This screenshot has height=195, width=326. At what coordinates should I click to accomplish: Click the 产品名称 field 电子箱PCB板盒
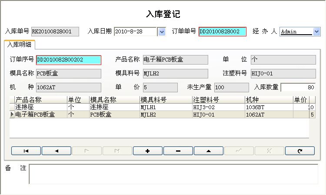pyautogui.click(x=175, y=60)
